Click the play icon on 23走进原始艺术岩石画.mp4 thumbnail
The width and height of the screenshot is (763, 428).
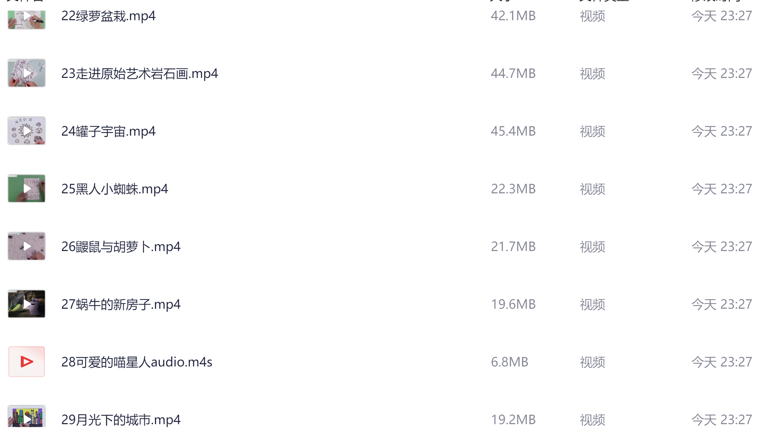(x=27, y=73)
